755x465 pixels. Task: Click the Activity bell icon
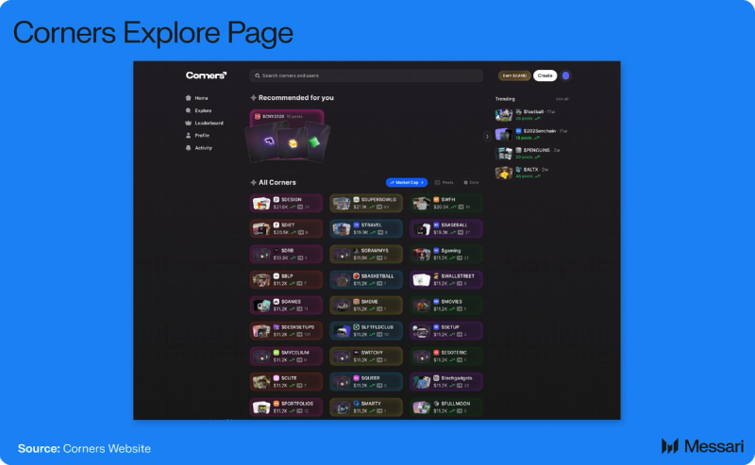(188, 148)
